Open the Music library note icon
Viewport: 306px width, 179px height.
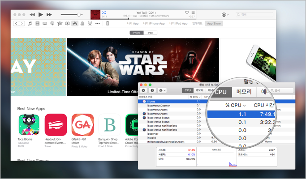[x=30, y=24]
